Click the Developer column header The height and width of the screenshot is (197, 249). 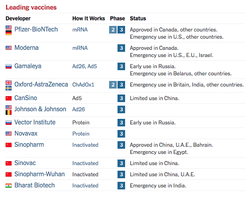(18, 18)
